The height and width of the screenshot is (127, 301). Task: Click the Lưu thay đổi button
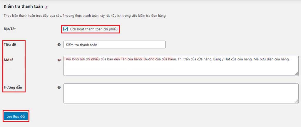[16, 116]
